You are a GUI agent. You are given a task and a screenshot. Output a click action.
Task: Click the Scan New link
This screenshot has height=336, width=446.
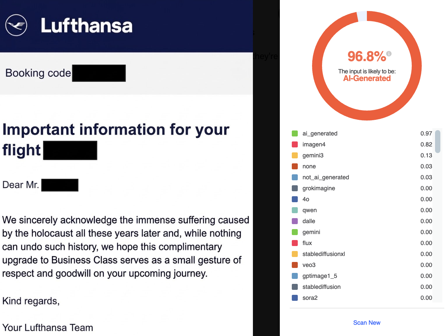click(367, 323)
